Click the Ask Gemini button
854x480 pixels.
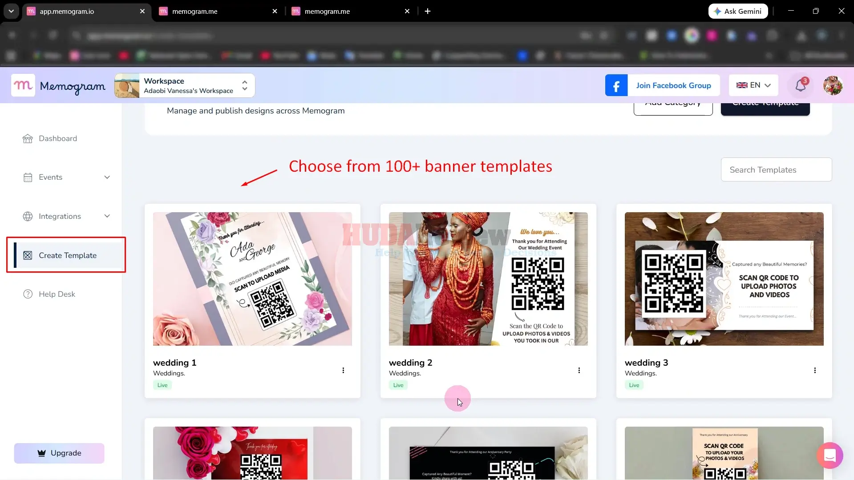click(x=738, y=11)
